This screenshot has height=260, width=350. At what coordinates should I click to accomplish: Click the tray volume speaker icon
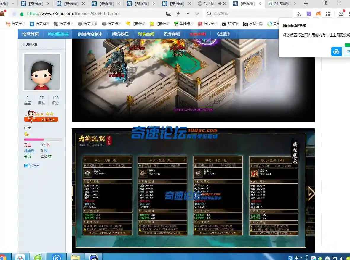(341, 258)
